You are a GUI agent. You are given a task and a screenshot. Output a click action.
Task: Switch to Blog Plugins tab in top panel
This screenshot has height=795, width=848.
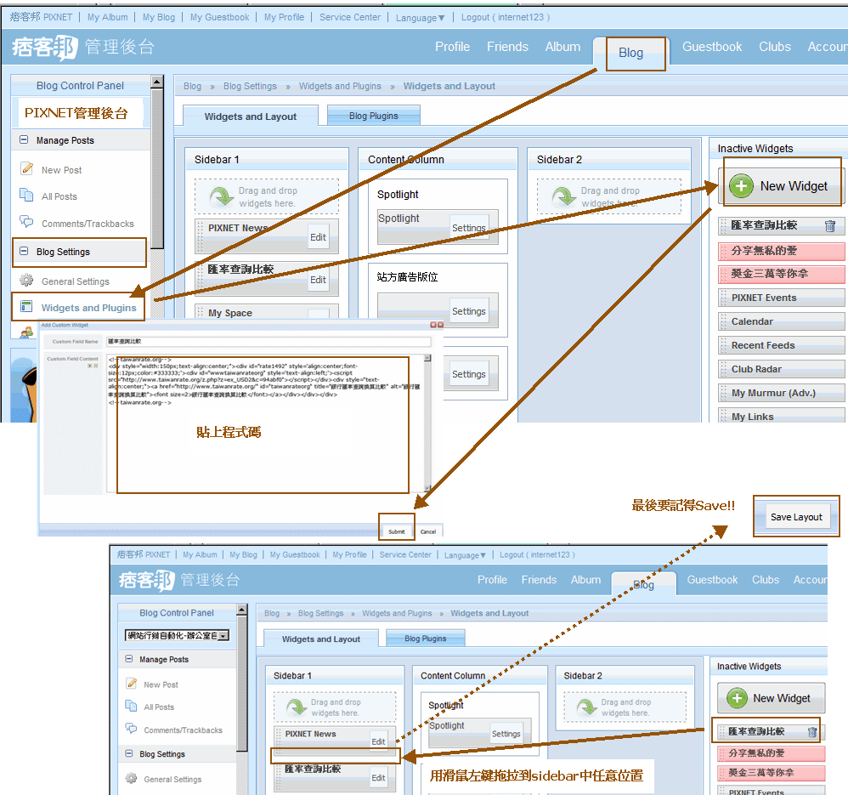pyautogui.click(x=373, y=116)
